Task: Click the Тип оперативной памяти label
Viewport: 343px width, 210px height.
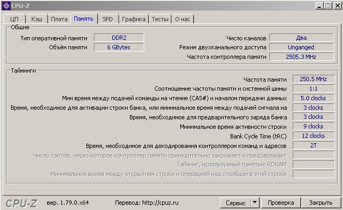Action: [54, 38]
